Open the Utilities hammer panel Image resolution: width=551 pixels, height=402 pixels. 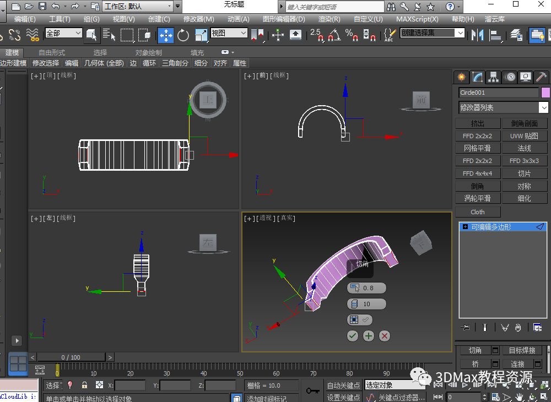542,77
